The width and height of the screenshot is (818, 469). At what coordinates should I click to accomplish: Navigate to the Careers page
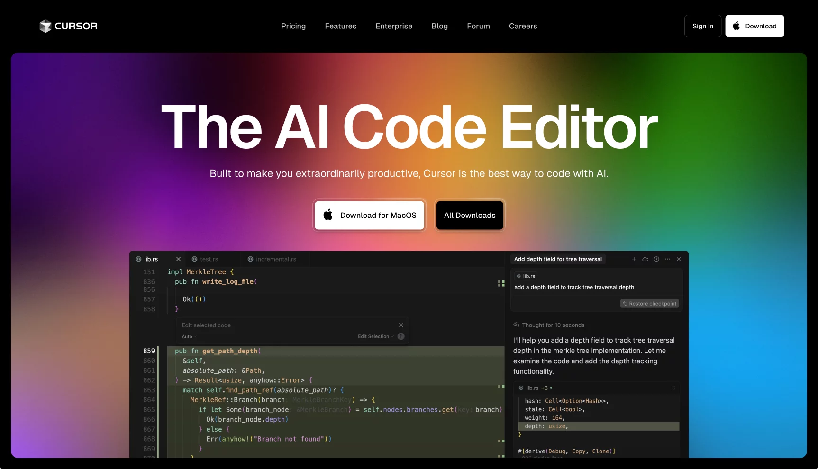tap(523, 26)
